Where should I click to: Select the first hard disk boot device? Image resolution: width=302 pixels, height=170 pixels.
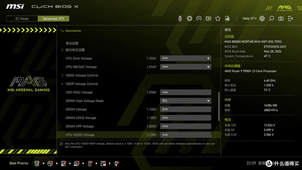click(37, 164)
